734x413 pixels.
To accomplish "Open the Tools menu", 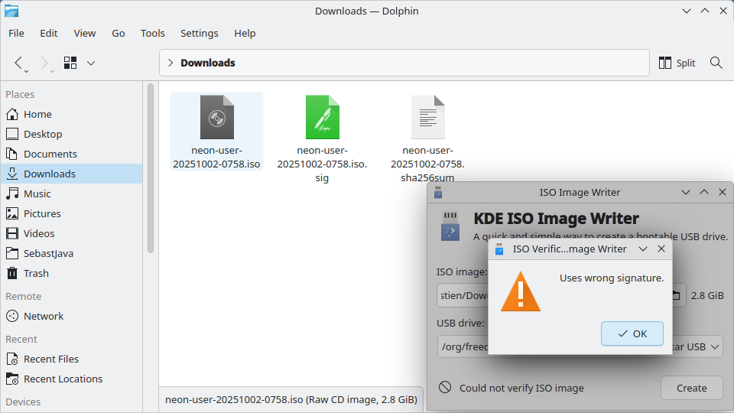I will tap(152, 33).
